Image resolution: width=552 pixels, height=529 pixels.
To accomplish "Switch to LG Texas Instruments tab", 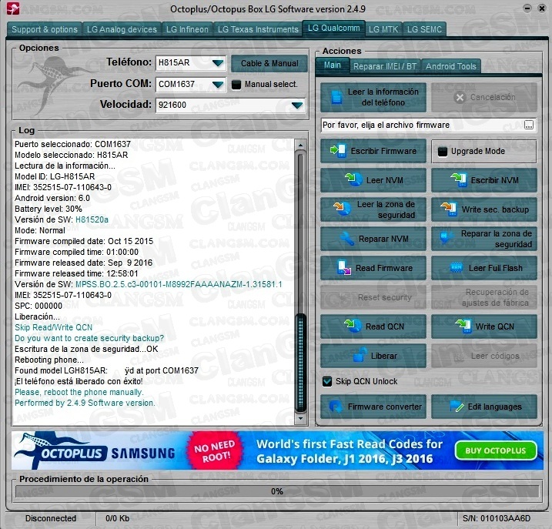I will click(x=258, y=29).
